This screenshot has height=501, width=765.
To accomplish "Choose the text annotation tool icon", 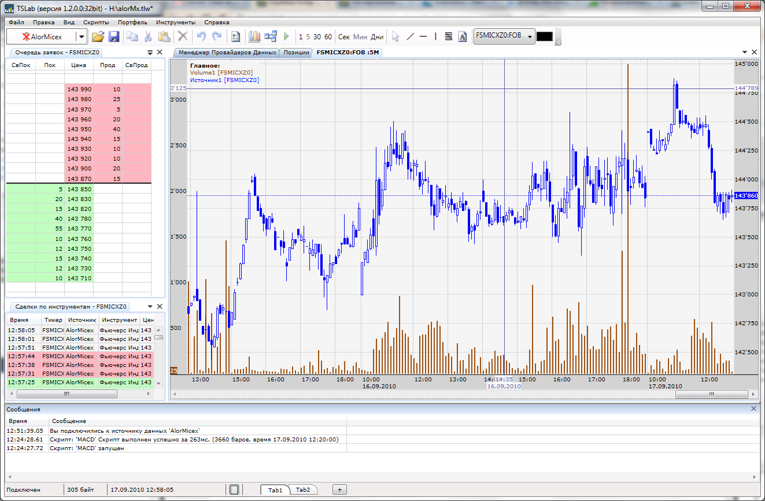I will pyautogui.click(x=463, y=36).
